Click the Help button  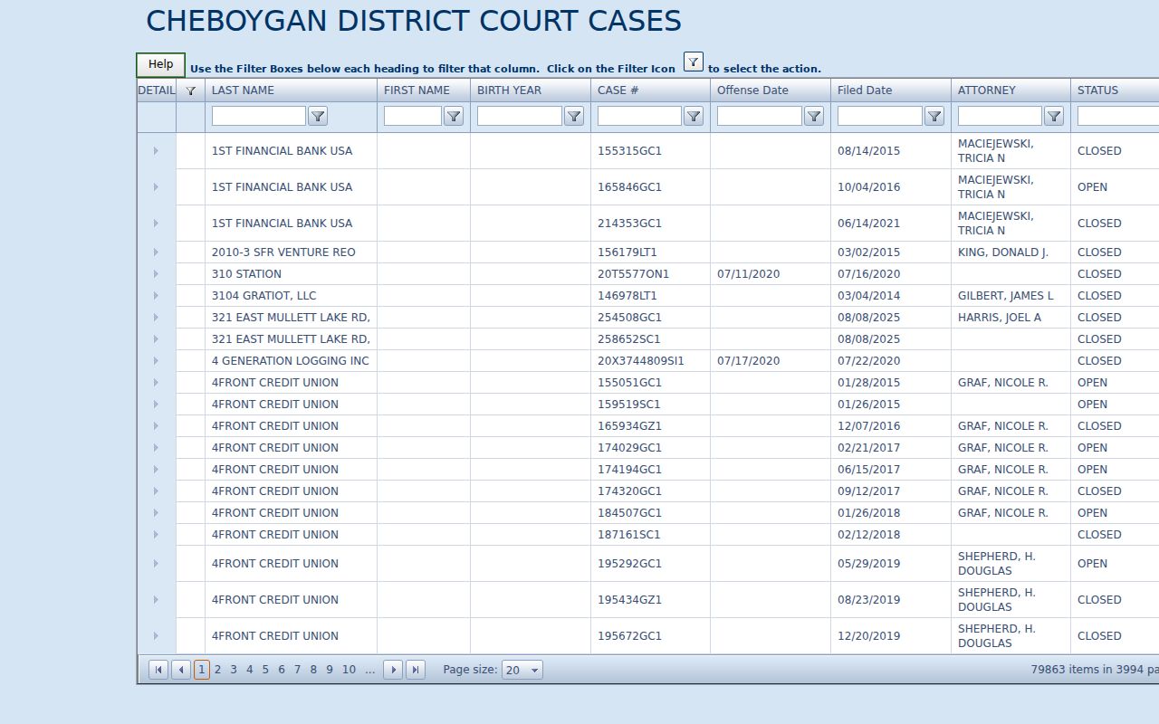click(161, 65)
